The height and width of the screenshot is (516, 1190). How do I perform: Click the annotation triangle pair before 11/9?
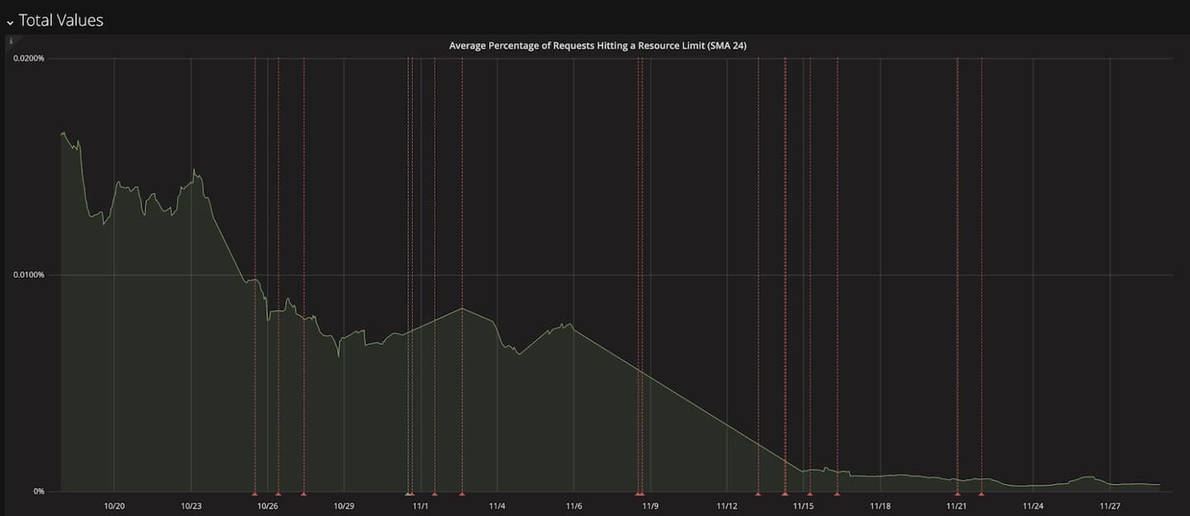tap(640, 494)
